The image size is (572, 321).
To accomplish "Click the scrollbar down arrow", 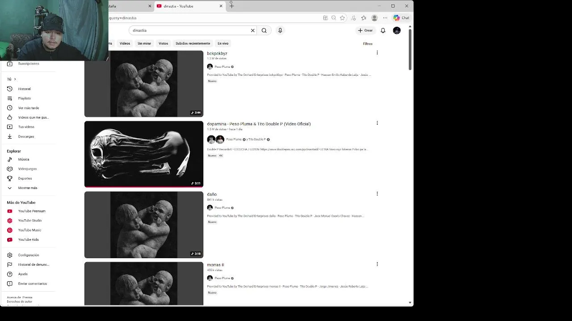I will tap(410, 303).
